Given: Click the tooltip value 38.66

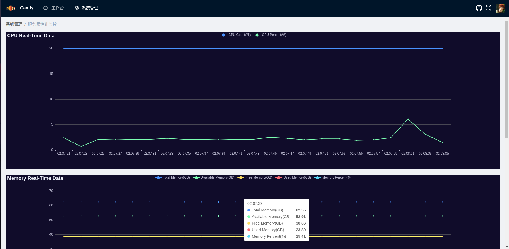Looking at the screenshot, I should click(x=301, y=223).
